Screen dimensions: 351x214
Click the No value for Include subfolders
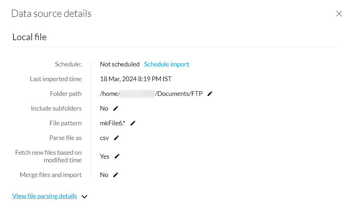click(x=104, y=108)
